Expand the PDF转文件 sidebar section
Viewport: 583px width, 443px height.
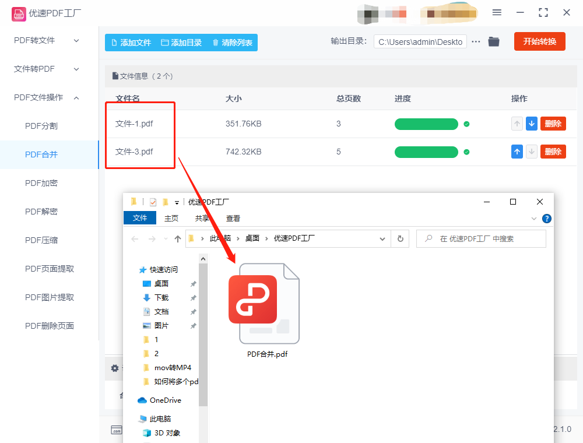click(x=76, y=40)
